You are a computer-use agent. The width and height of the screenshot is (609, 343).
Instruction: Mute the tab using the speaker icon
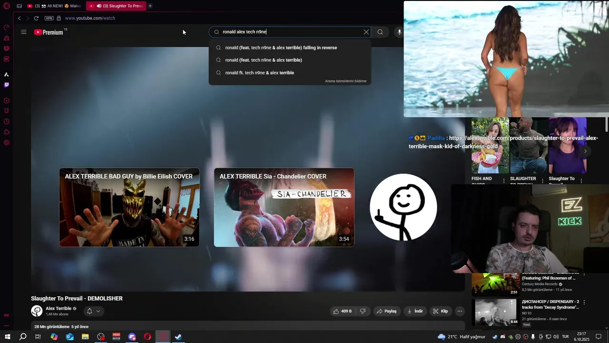click(99, 6)
